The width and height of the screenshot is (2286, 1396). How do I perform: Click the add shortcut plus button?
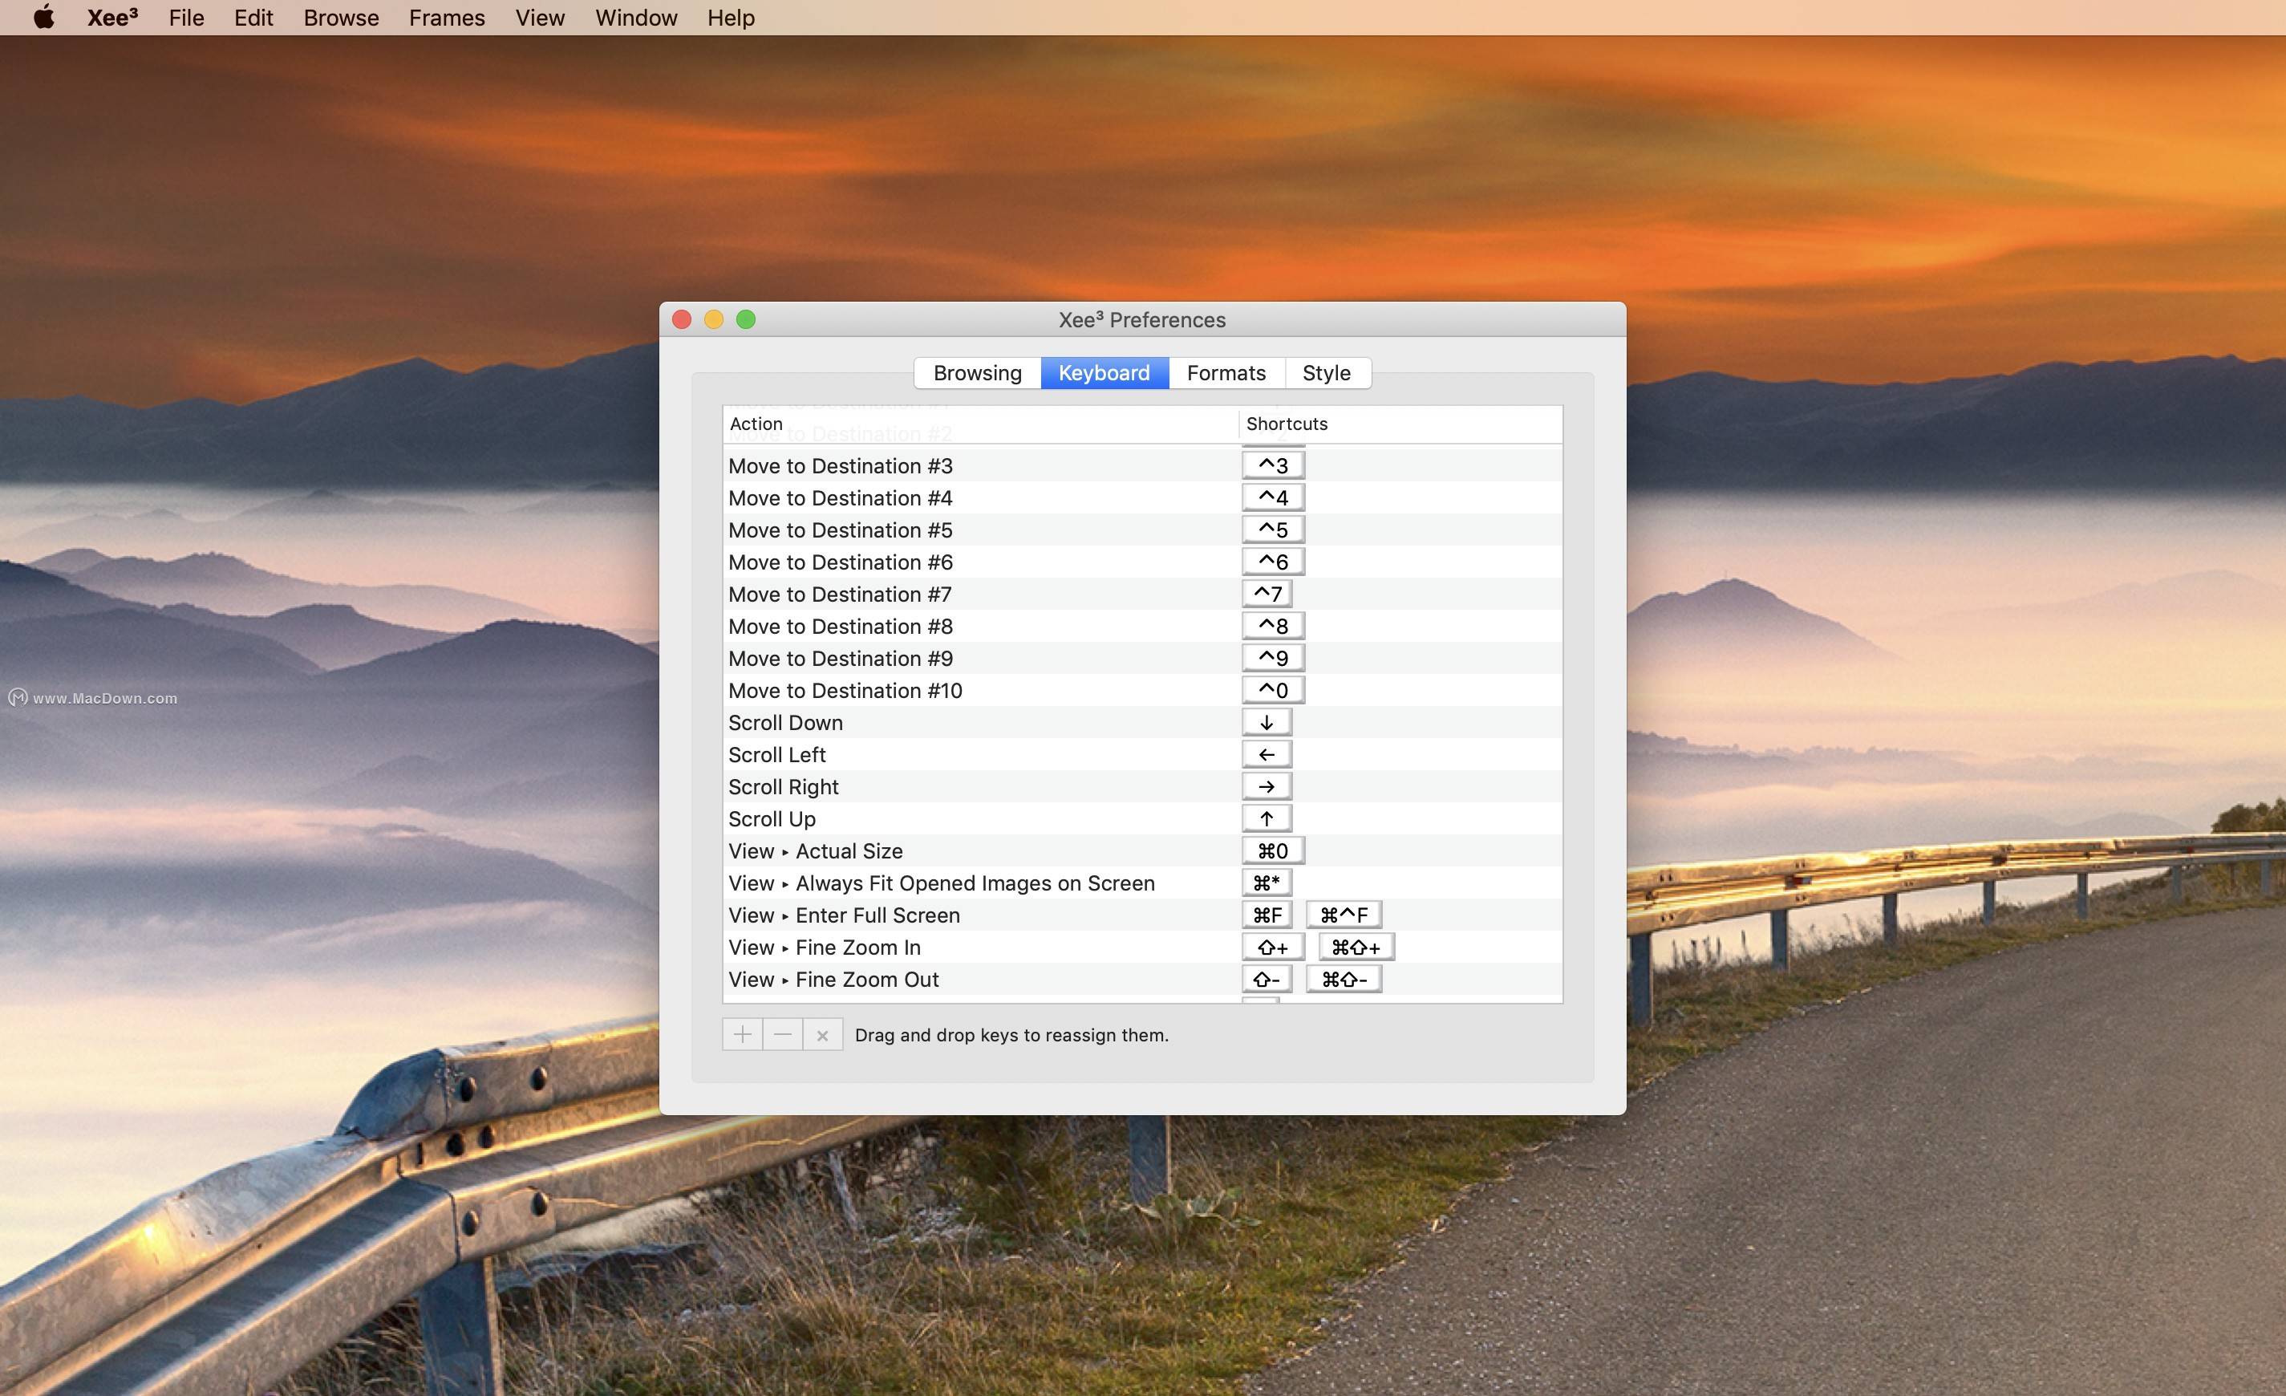[743, 1033]
